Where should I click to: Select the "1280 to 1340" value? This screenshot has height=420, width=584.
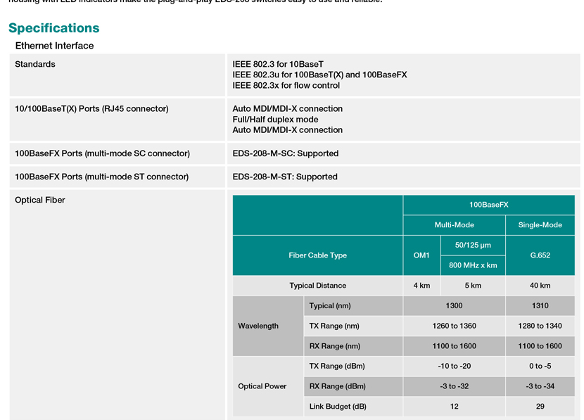pos(540,326)
